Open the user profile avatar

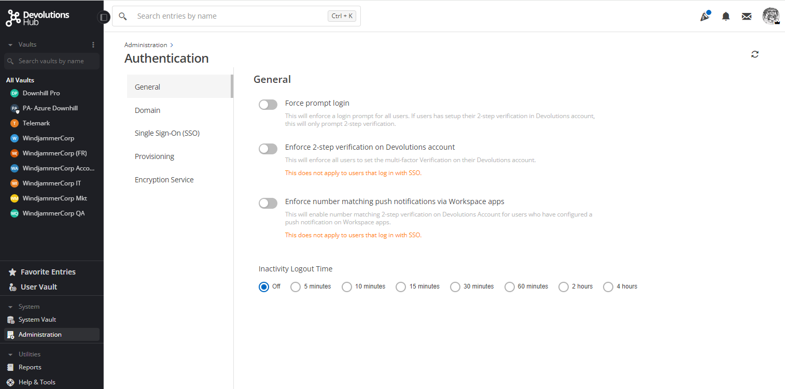pyautogui.click(x=771, y=16)
